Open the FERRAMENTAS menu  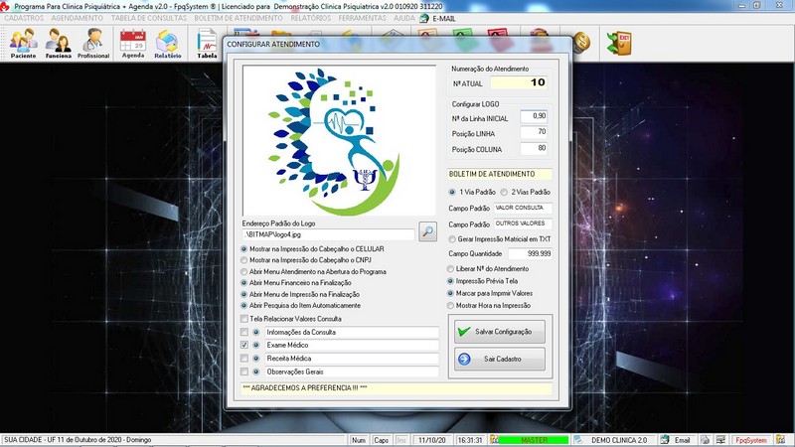coord(362,18)
